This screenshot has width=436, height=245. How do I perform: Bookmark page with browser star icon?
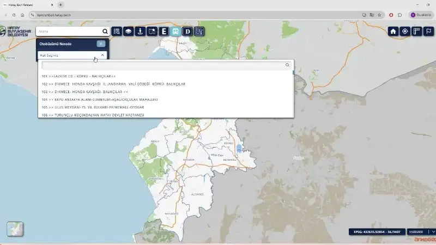(x=379, y=15)
